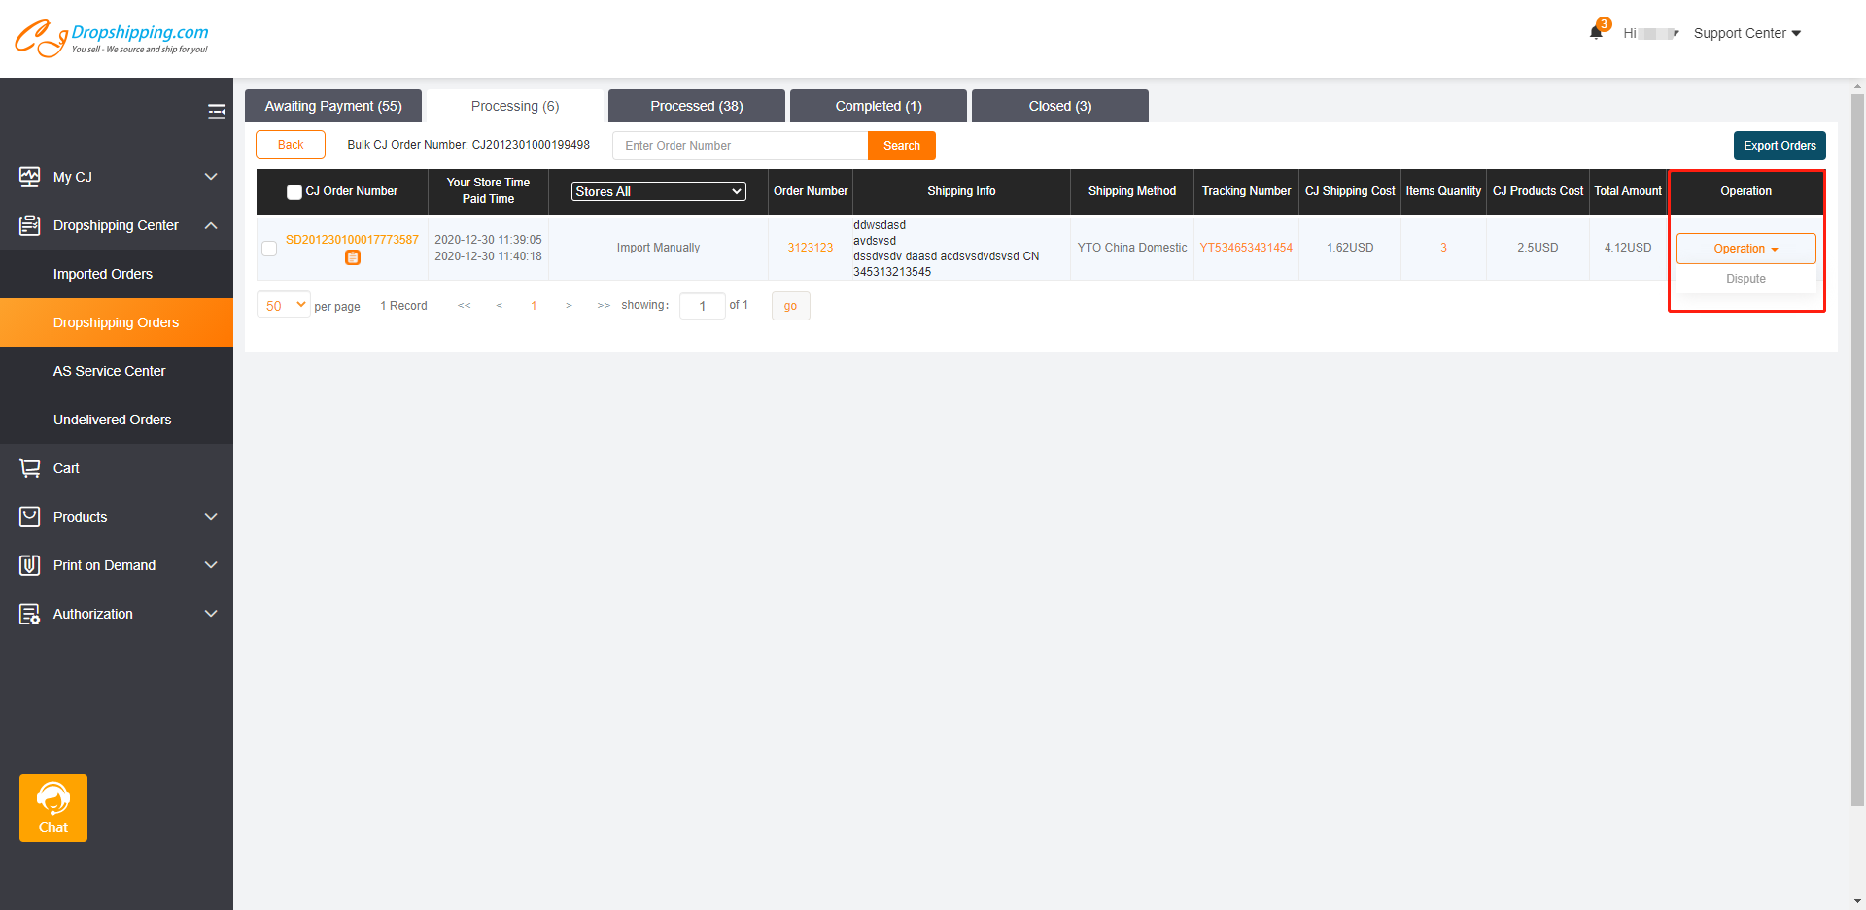Switch to the Awaiting Payment (55) tab
The width and height of the screenshot is (1866, 910).
[x=332, y=106]
